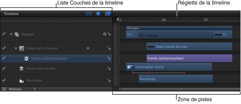Click the horizontal timeline scrollbar handle
The height and width of the screenshot is (104, 241).
click(120, 89)
